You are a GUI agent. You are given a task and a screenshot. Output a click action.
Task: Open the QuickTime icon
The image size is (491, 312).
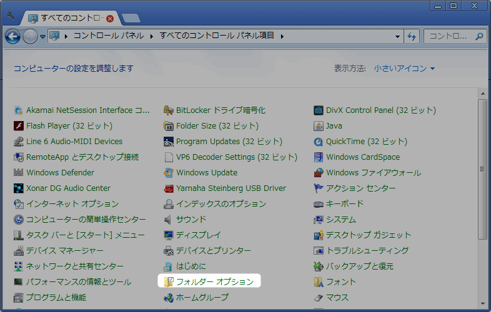point(319,142)
